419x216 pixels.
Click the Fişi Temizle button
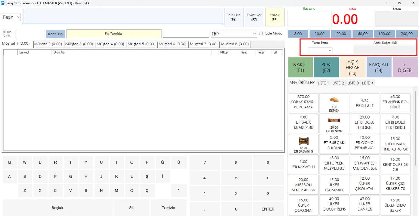click(x=114, y=34)
